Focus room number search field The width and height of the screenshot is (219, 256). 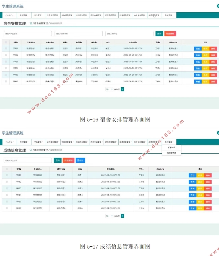pyautogui.click(x=130, y=33)
